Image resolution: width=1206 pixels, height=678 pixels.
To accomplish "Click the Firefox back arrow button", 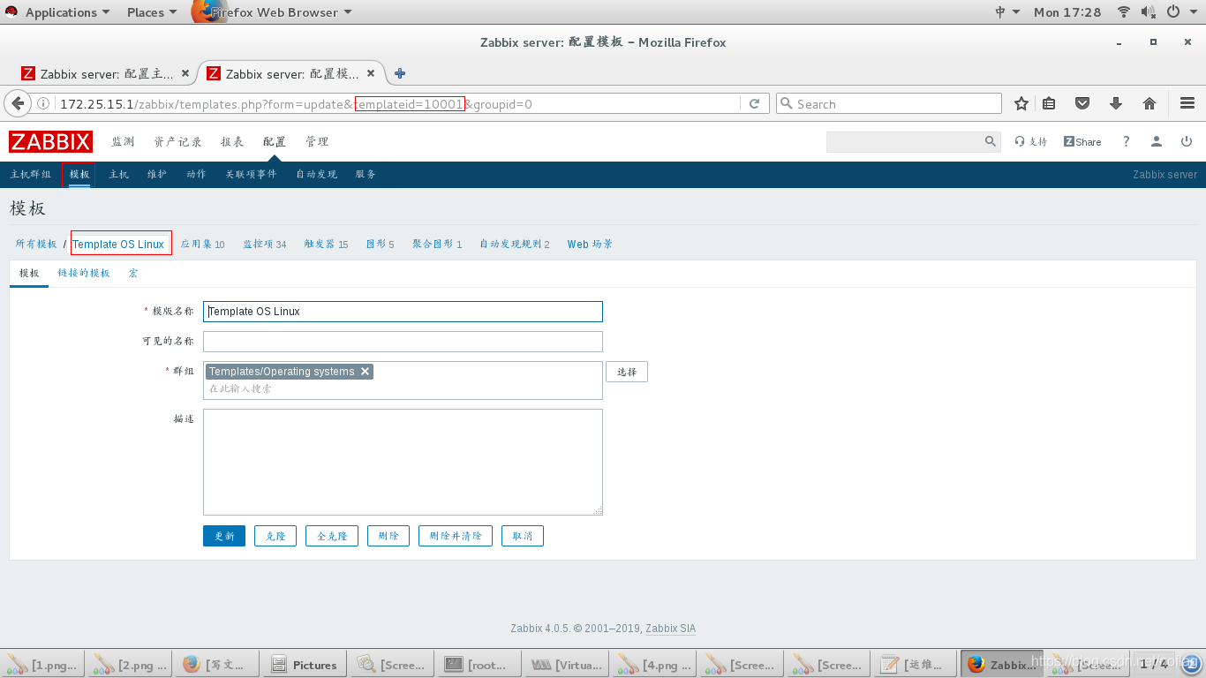I will pyautogui.click(x=18, y=103).
